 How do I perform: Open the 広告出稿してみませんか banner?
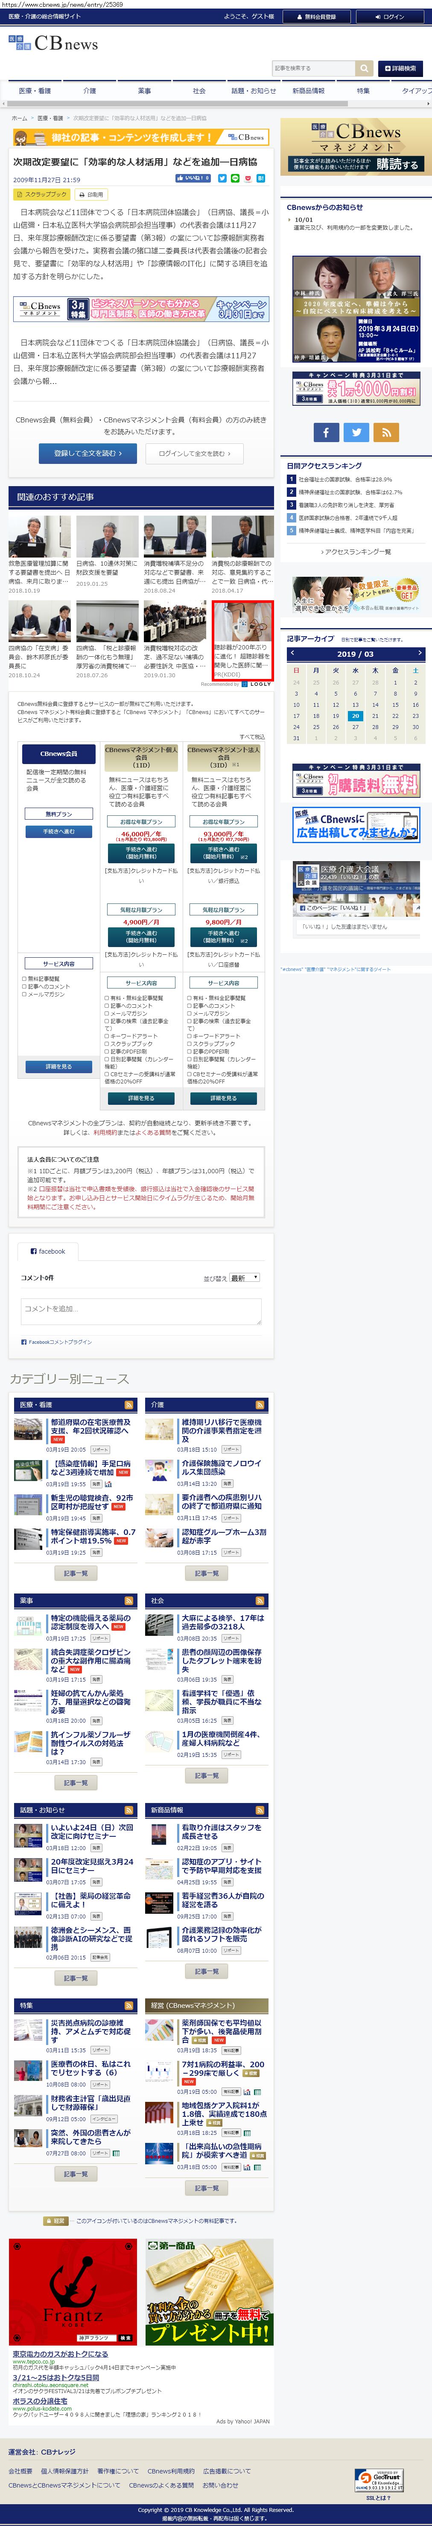(x=356, y=825)
